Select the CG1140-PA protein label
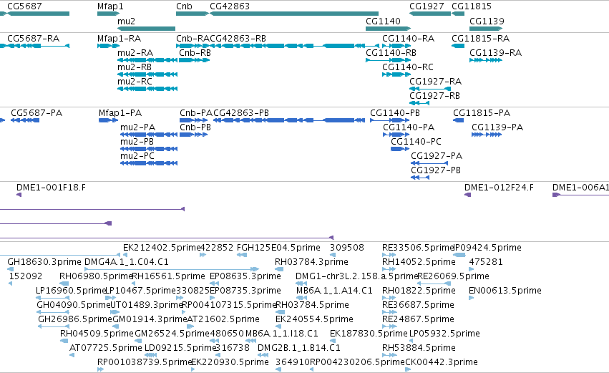609x373 pixels. [409, 127]
